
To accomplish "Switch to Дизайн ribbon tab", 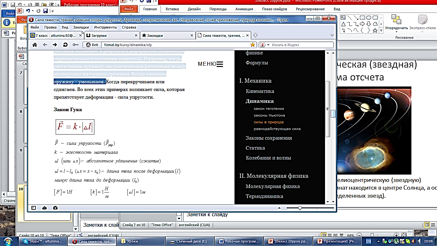I will click(194, 9).
